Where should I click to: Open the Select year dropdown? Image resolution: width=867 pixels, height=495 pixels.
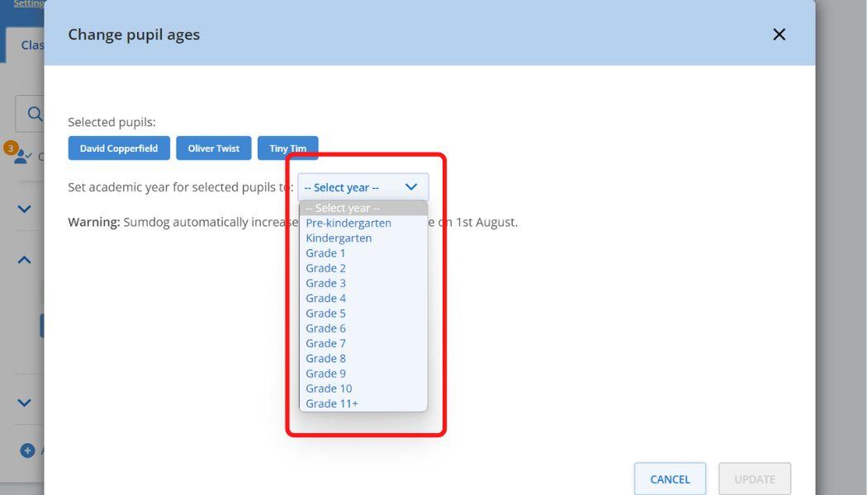362,187
